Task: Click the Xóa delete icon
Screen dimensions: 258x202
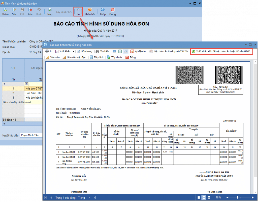Action: pyautogui.click(x=30, y=10)
